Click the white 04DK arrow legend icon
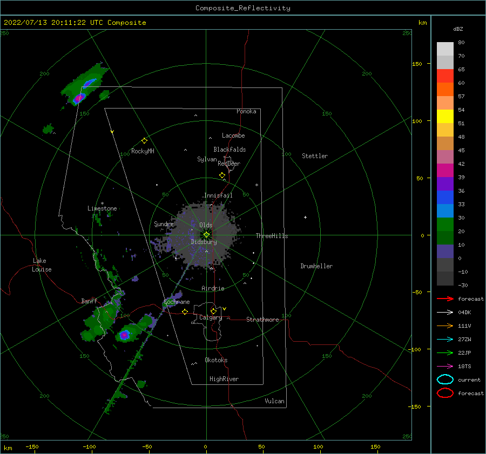 (445, 312)
